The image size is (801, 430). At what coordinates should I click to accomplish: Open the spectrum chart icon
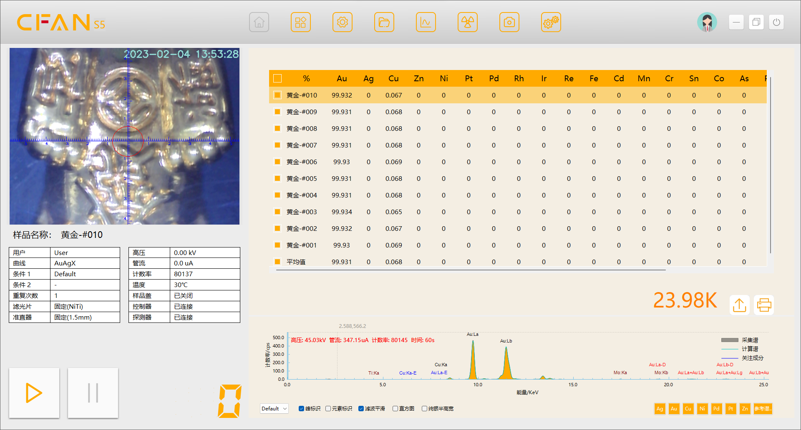(x=426, y=22)
